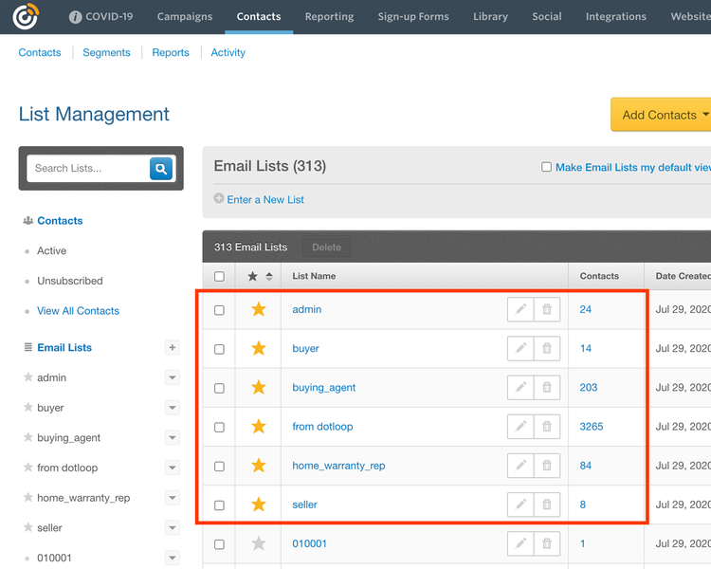Click the Search Lists input field

coord(88,169)
